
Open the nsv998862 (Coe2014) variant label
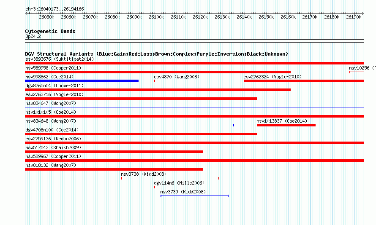(49, 77)
